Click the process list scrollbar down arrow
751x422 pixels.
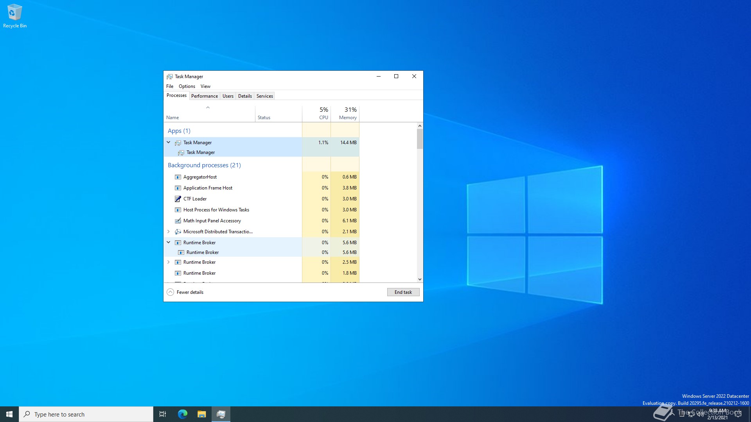coord(420,279)
